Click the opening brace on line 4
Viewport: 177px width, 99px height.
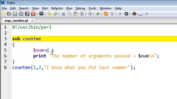point(14,45)
